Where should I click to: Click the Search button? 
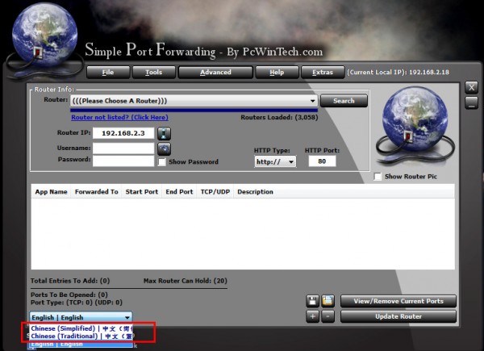click(x=344, y=101)
